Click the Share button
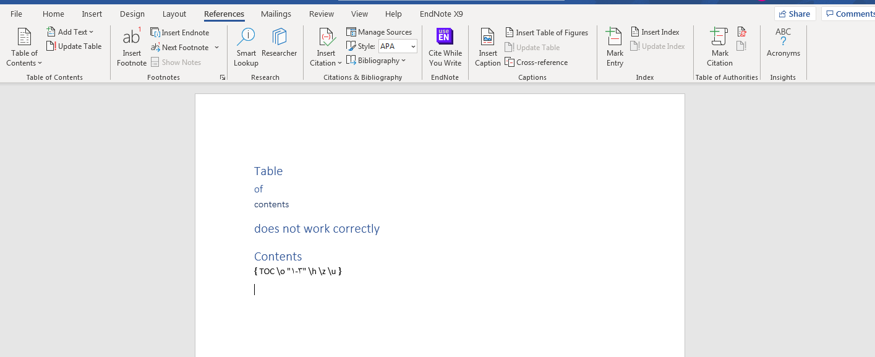The height and width of the screenshot is (357, 875). pos(795,13)
